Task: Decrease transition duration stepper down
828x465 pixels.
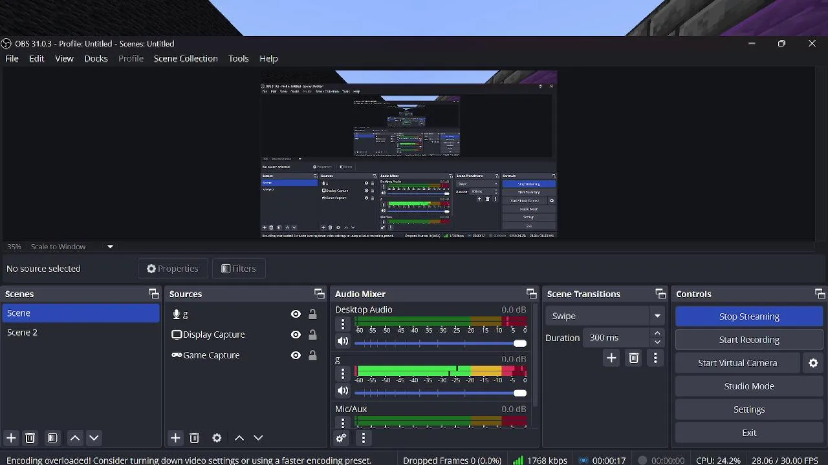Action: click(657, 342)
